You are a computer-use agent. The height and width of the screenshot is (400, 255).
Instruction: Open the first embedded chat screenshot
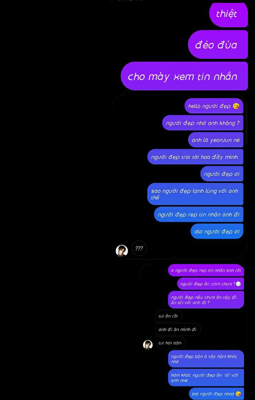180,176
